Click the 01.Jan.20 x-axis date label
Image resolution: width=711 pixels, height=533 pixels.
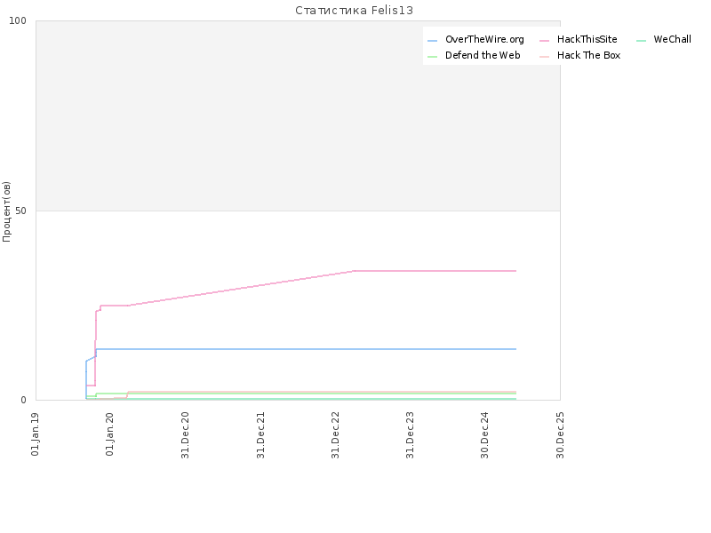pos(109,434)
